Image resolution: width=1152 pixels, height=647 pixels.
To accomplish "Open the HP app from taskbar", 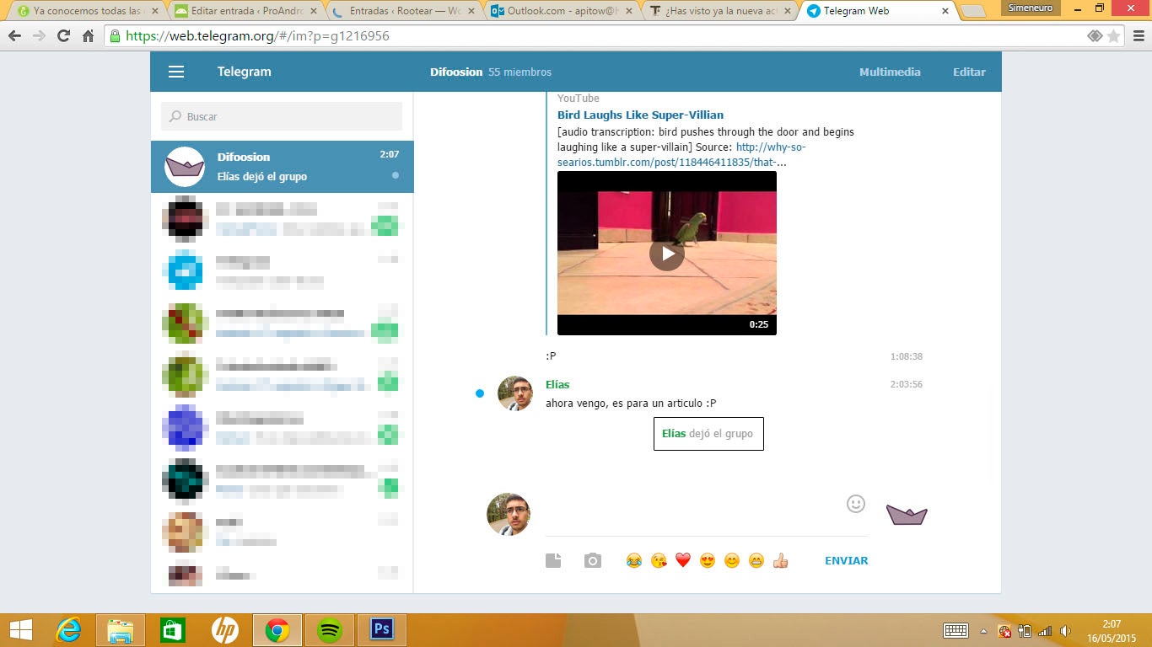I will coord(225,630).
